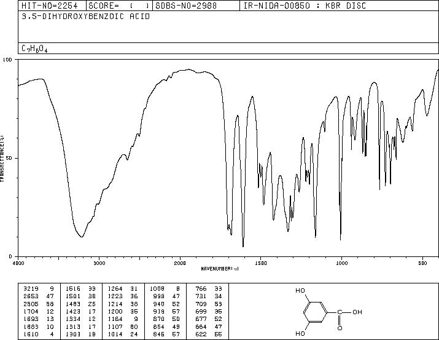
Task: Click the upper HO group in structure
Action: tap(300, 291)
